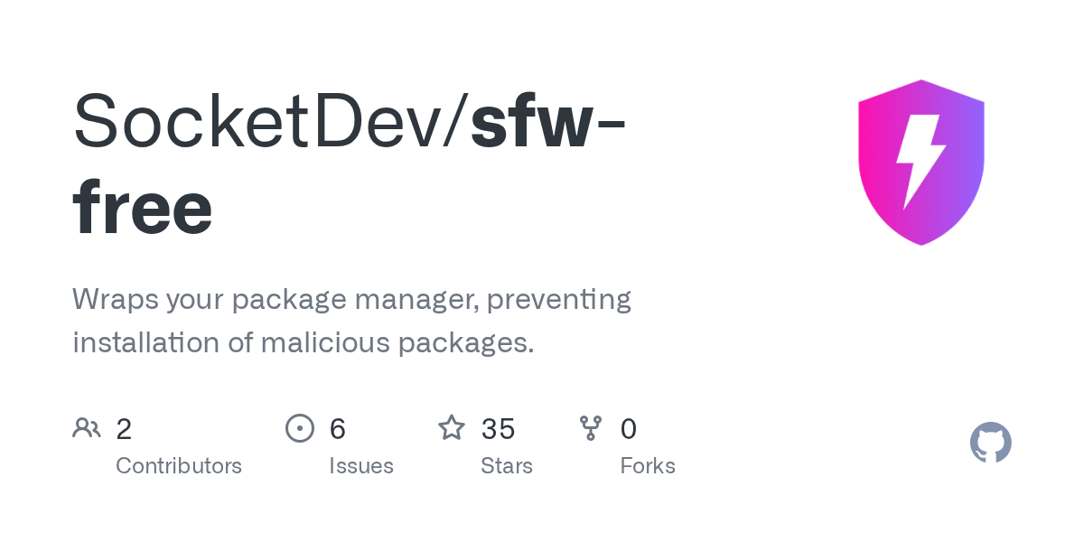Click the contributor count 2

[x=124, y=429]
